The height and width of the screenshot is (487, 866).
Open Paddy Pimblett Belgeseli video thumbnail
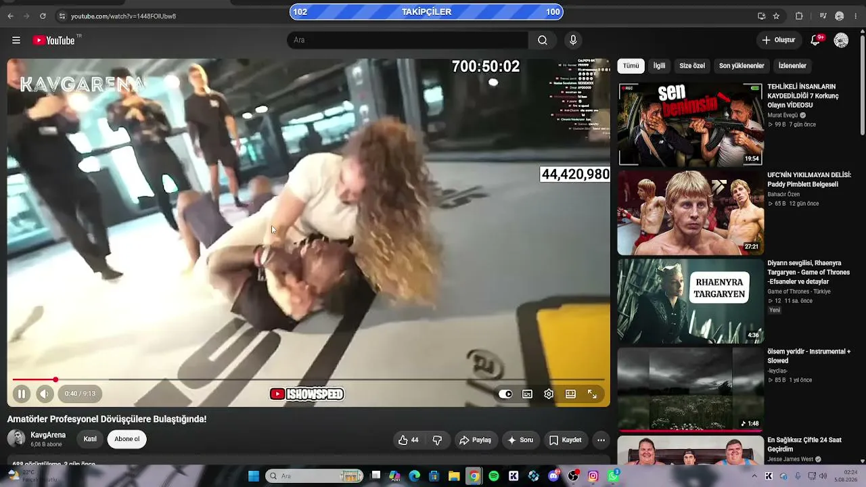(x=690, y=212)
